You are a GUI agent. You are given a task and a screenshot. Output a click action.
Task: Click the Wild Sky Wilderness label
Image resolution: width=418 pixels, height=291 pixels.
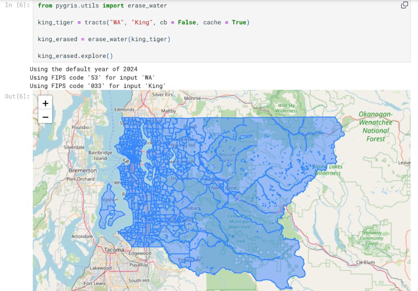pos(286,108)
